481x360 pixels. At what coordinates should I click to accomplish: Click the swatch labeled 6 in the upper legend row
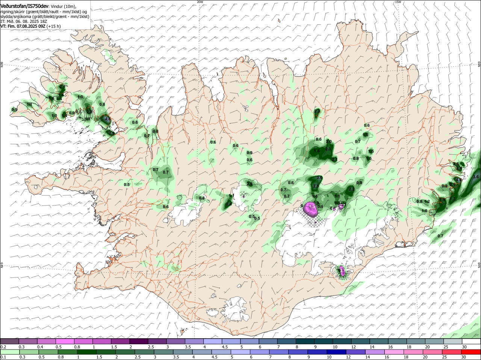click(268, 341)
